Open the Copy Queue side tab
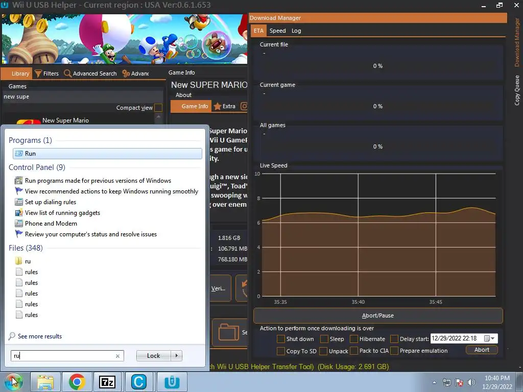523x392 pixels. tap(517, 90)
